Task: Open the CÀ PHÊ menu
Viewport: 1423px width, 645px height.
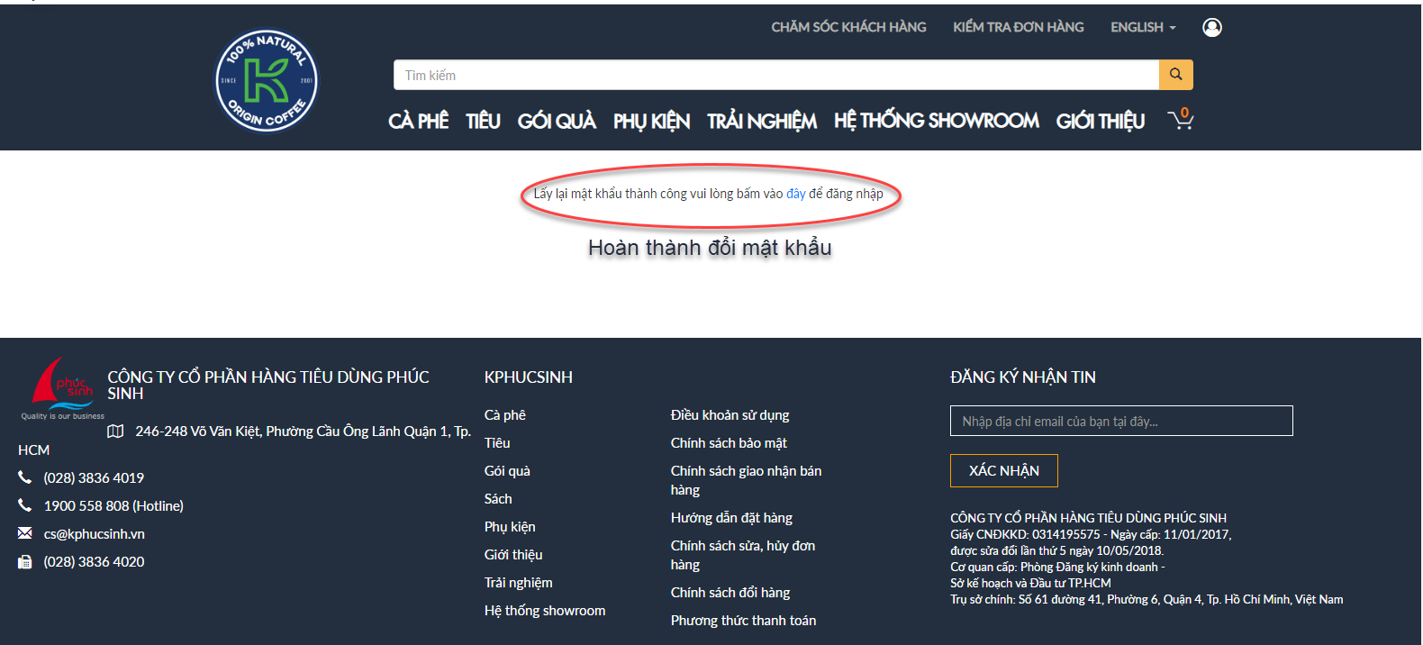Action: pyautogui.click(x=418, y=121)
